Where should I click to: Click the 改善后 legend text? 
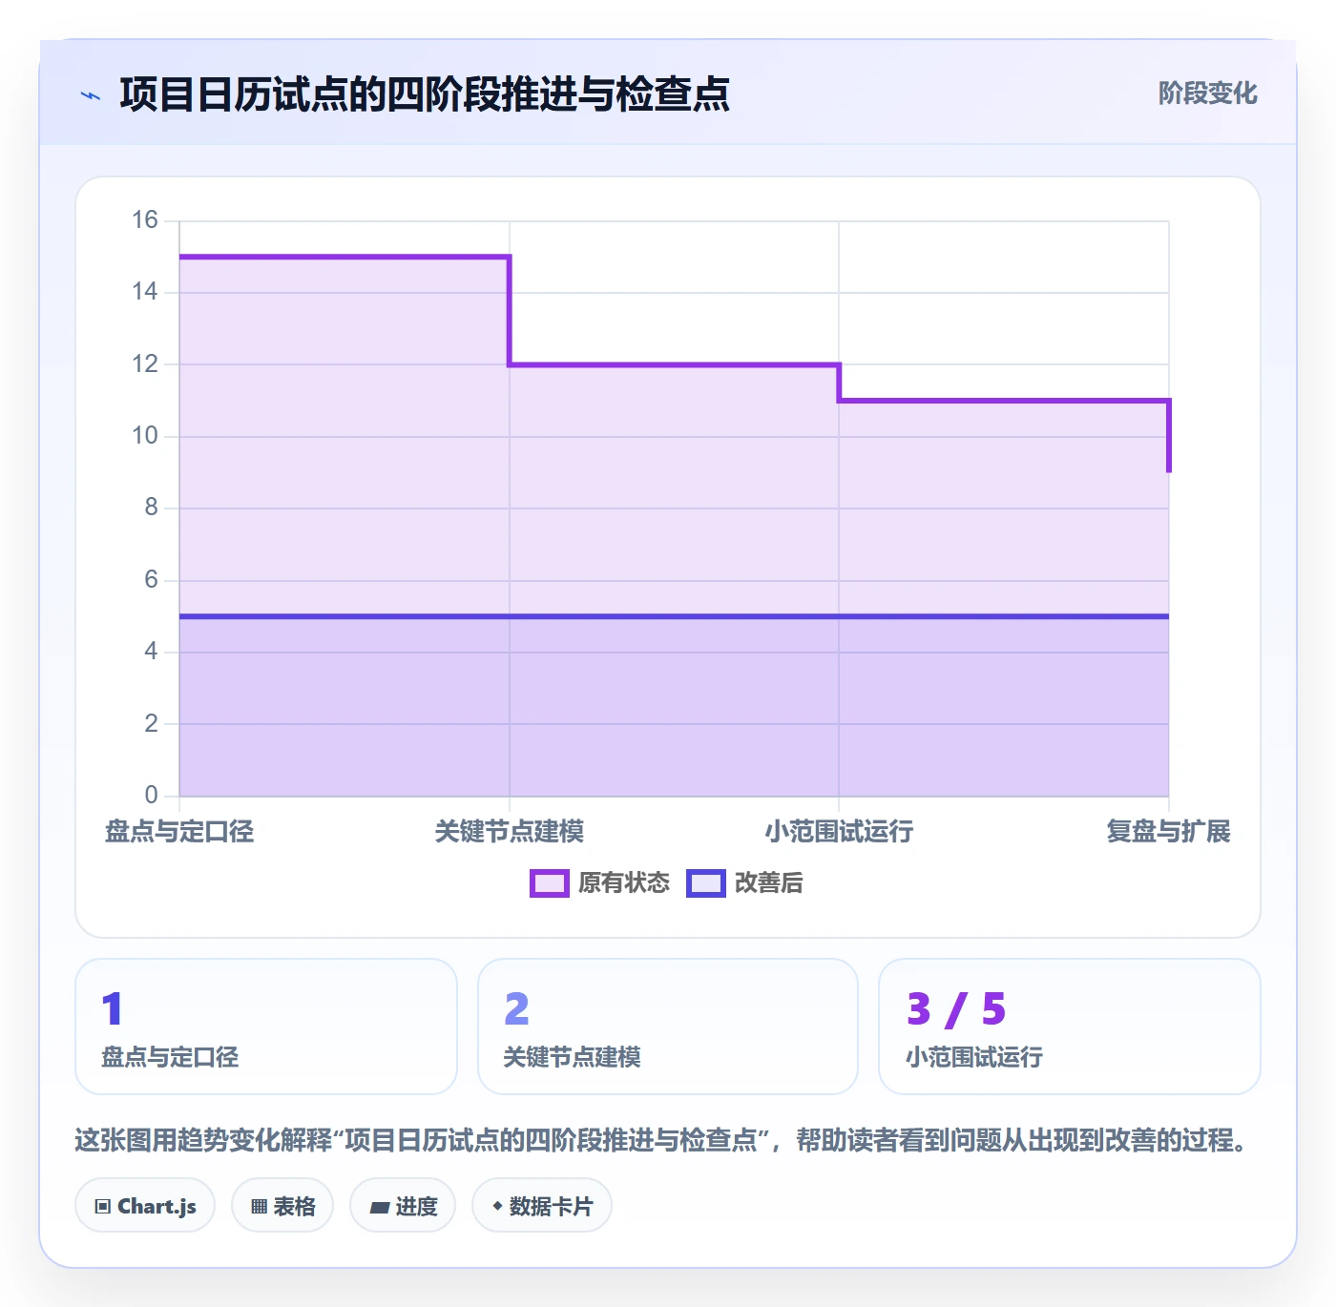point(768,883)
